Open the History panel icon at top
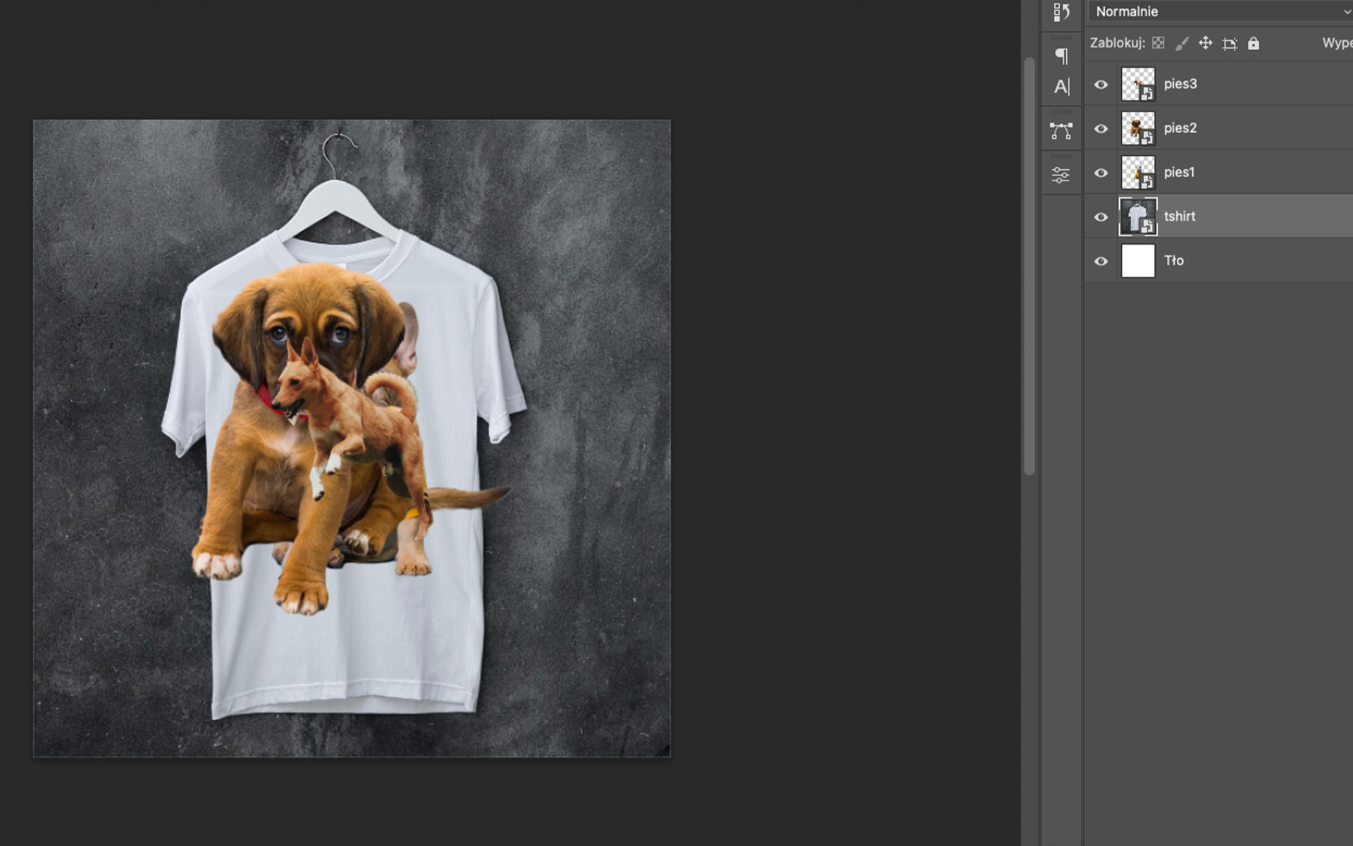The width and height of the screenshot is (1353, 846). click(x=1061, y=12)
